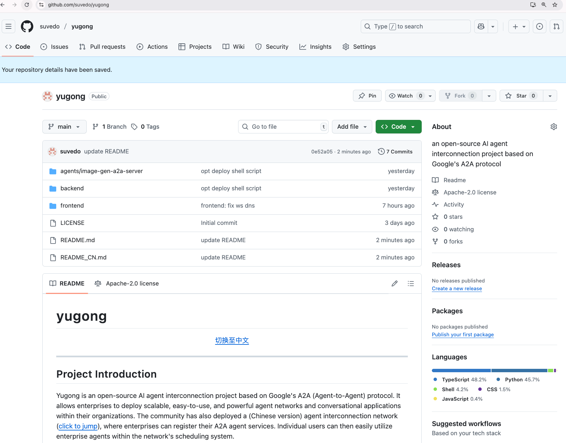The width and height of the screenshot is (566, 443).
Task: Open the LICENSE file
Action: [72, 223]
